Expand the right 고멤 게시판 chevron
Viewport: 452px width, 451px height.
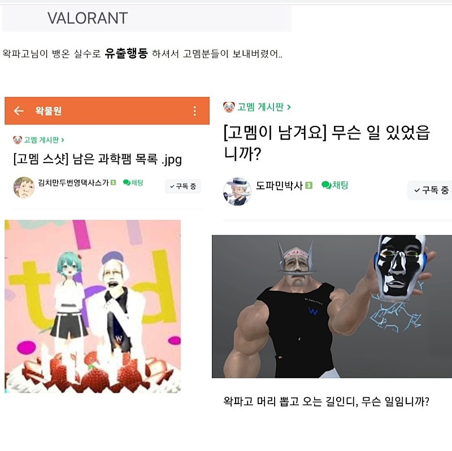point(289,107)
